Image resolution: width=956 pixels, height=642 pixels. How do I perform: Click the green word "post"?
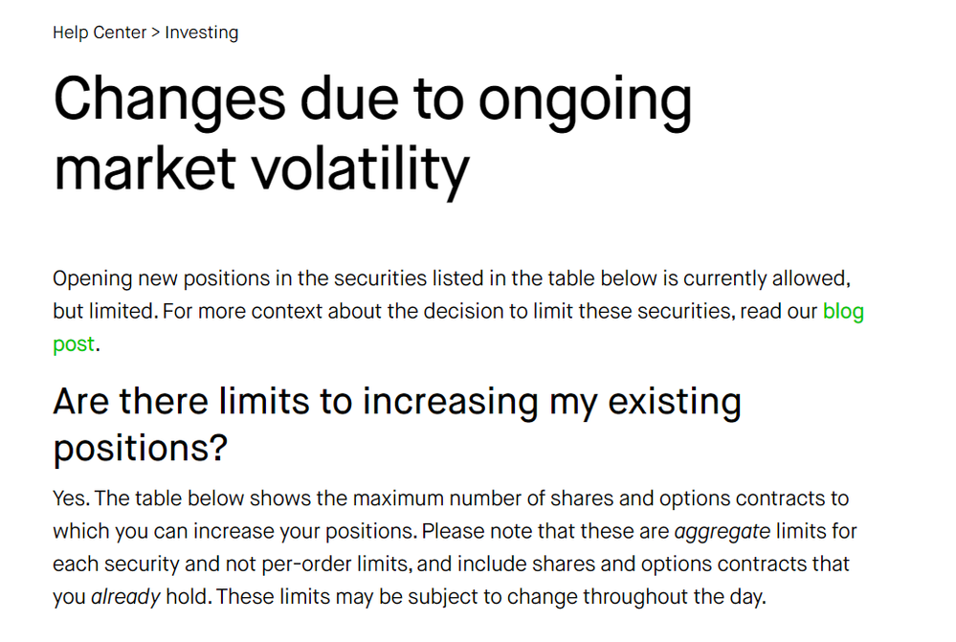[74, 343]
